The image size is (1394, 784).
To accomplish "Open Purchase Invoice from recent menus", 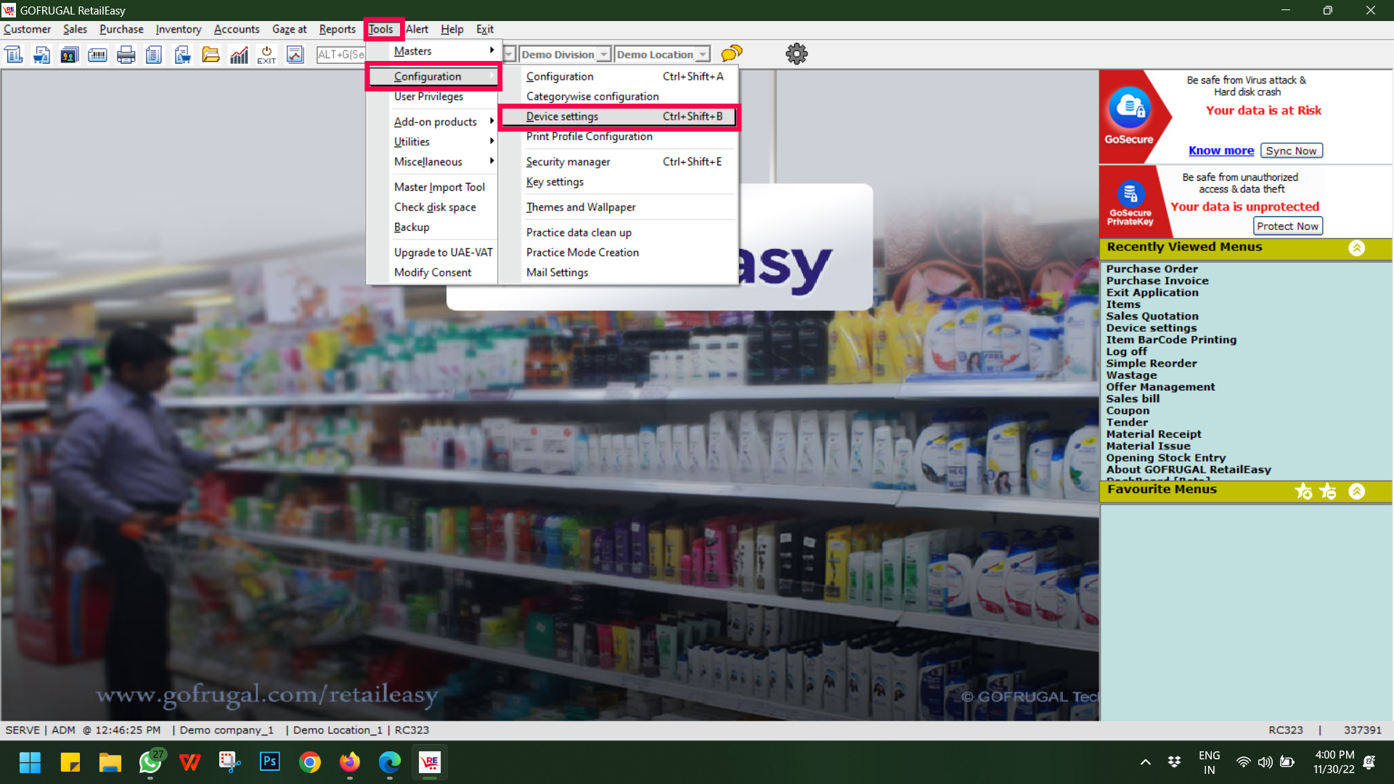I will [x=1157, y=281].
